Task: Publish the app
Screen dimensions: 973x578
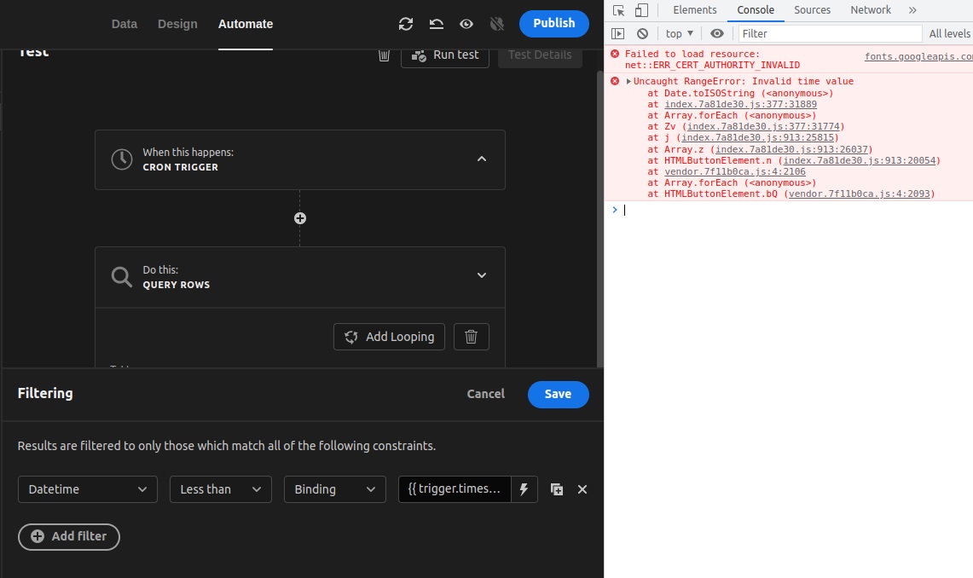Action: coord(553,24)
